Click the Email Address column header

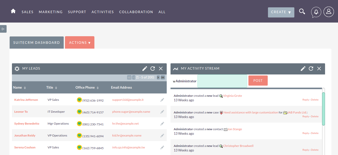point(122,87)
